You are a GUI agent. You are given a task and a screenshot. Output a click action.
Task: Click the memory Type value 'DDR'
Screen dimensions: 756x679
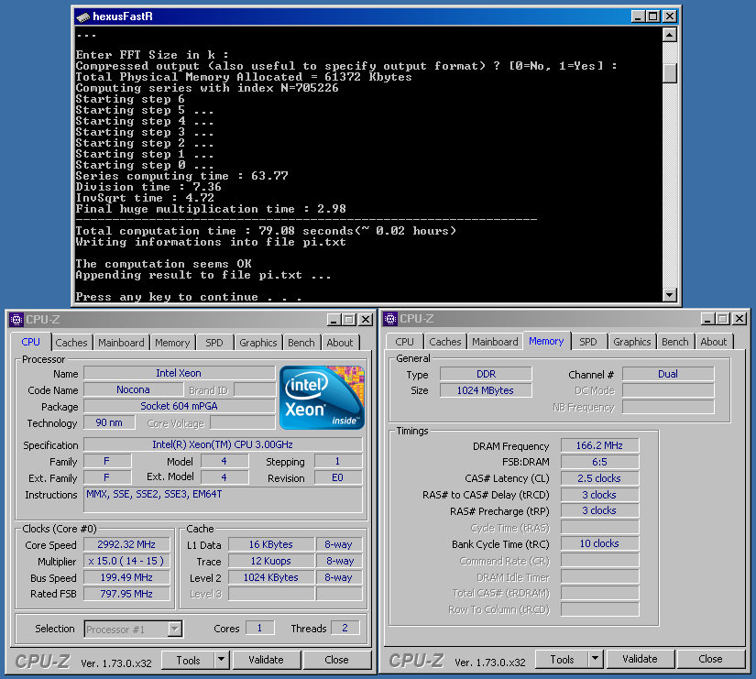pyautogui.click(x=486, y=374)
